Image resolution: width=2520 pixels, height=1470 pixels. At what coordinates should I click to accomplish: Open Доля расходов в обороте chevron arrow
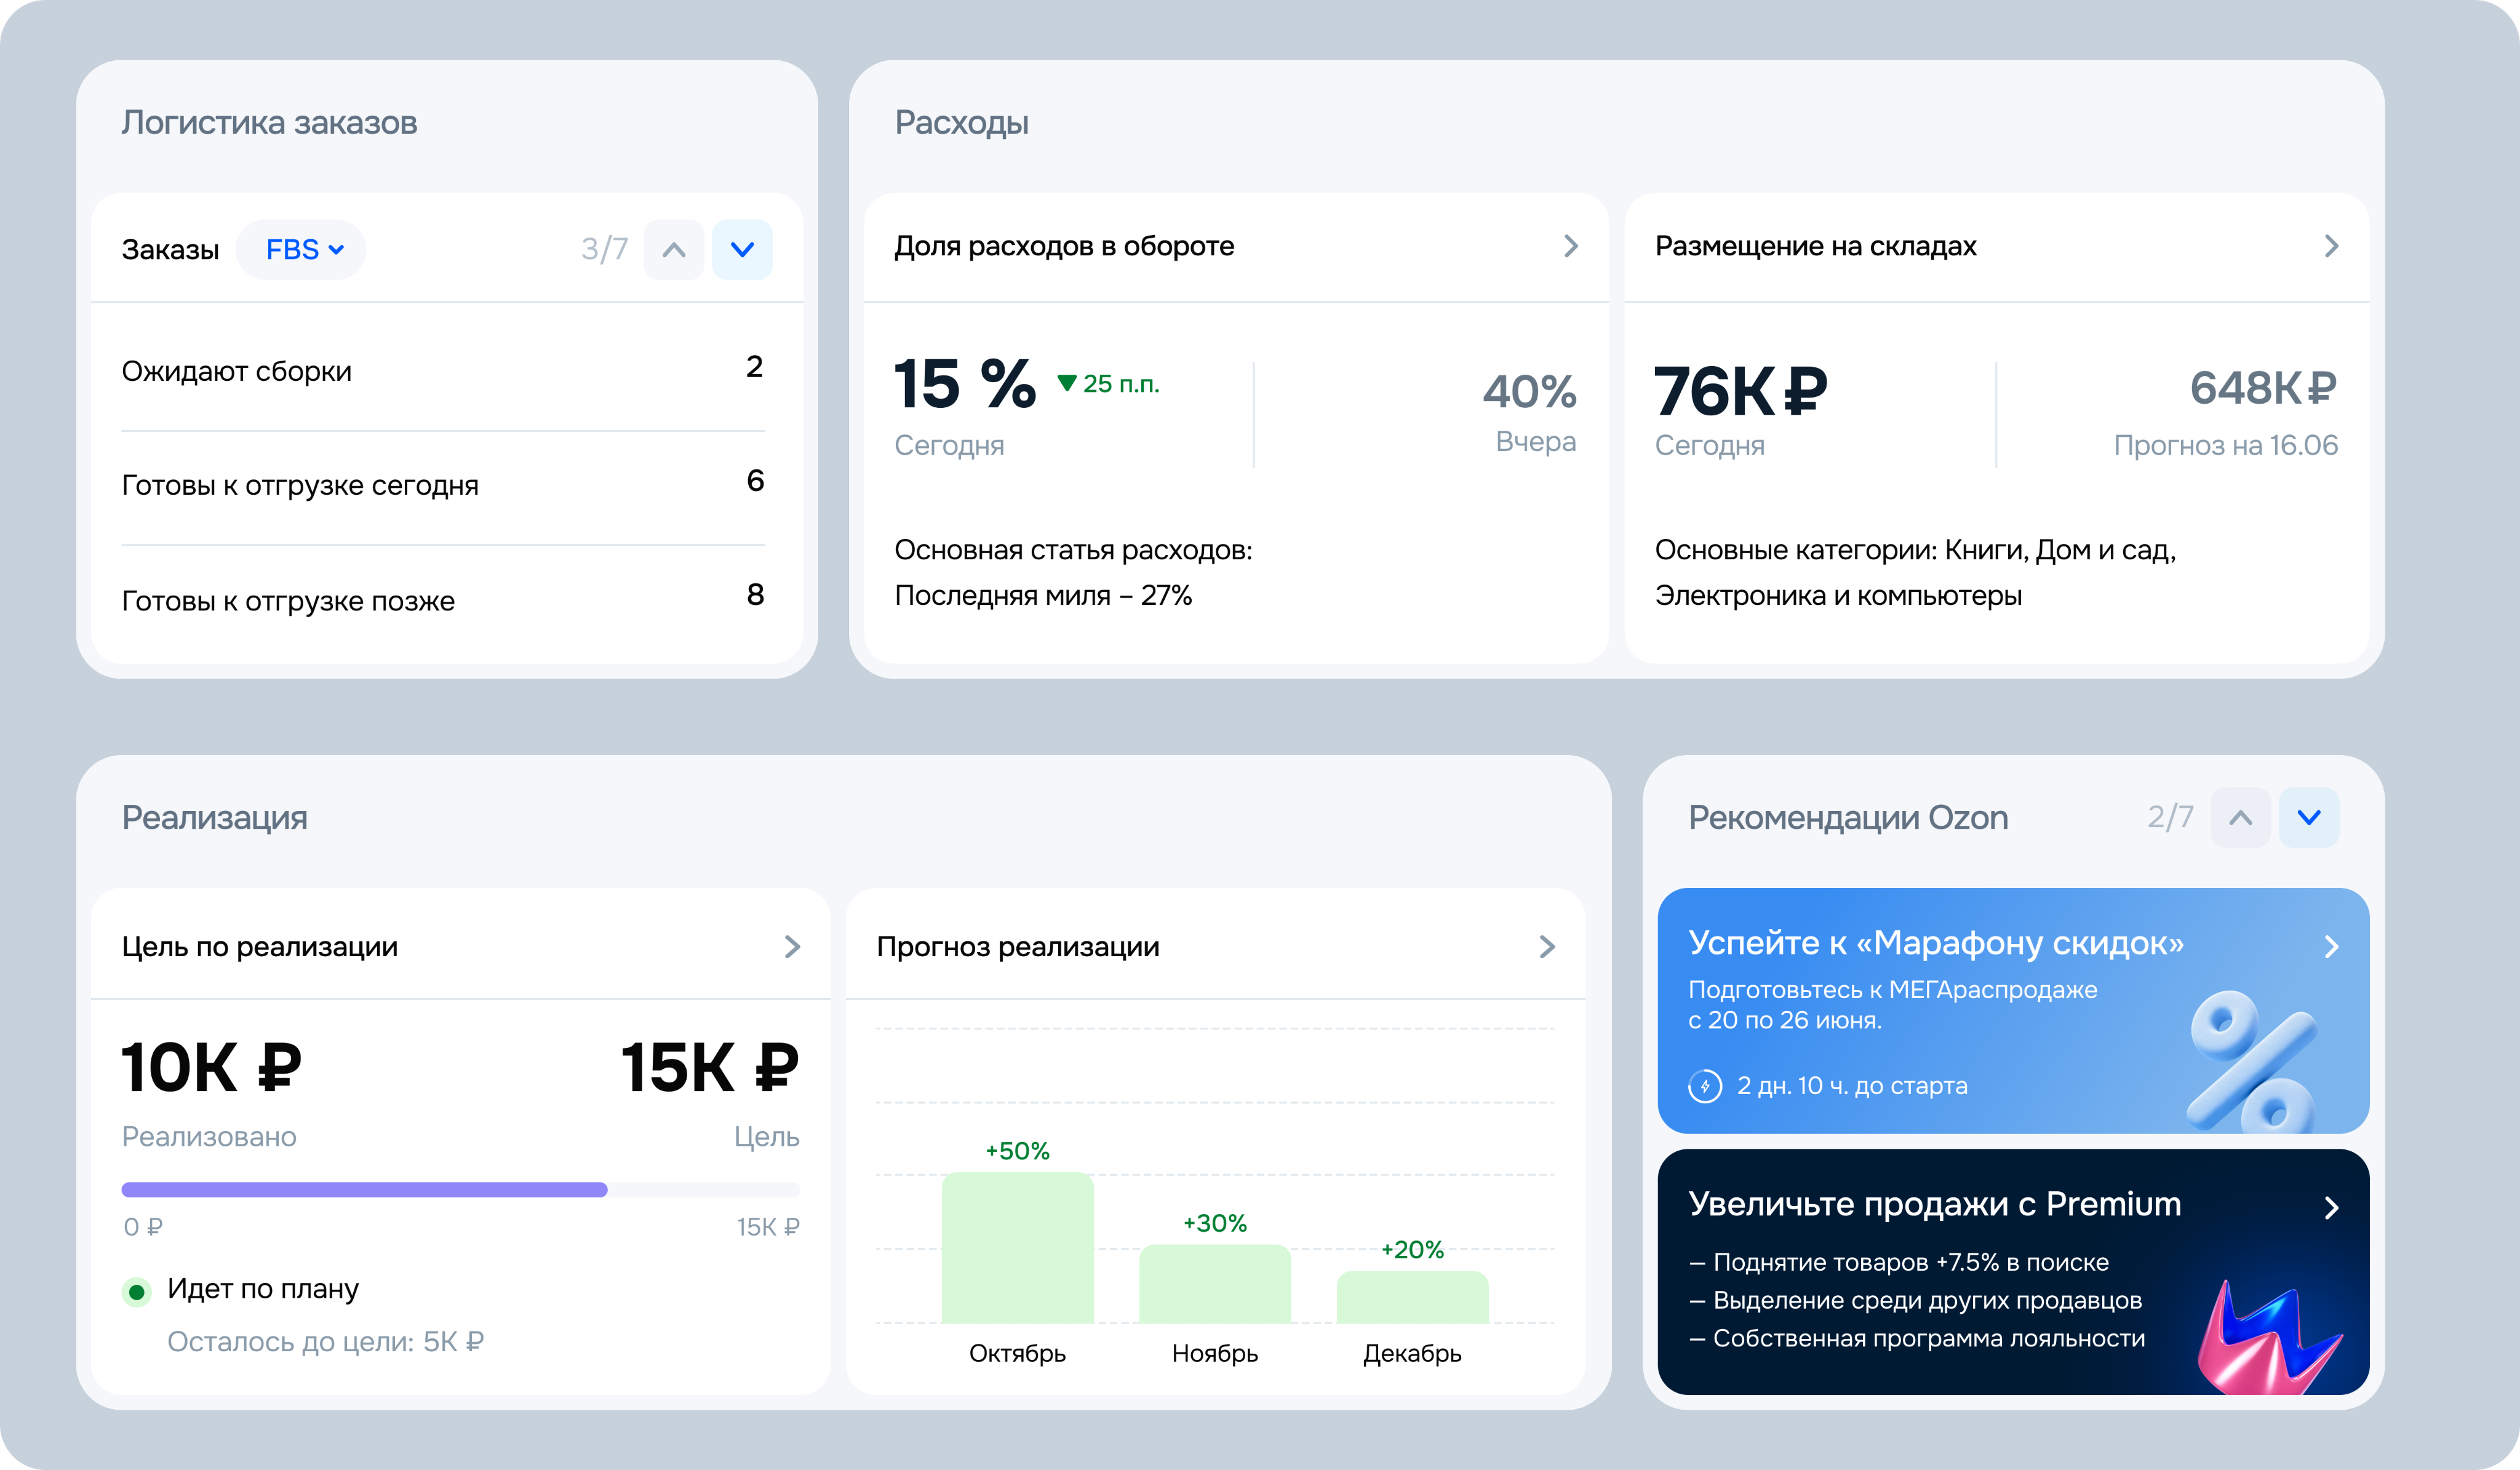(1570, 246)
